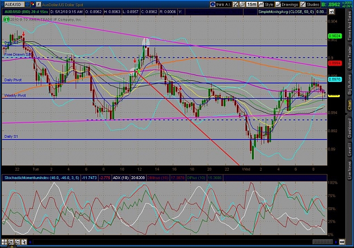Open the Studies menu
Viewport: 354px width, 248px height.
point(310,5)
